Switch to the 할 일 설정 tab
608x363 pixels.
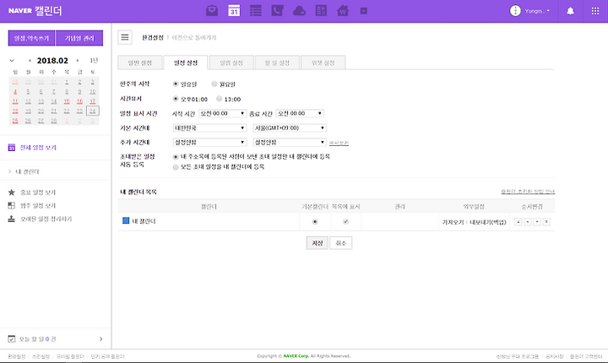[277, 62]
